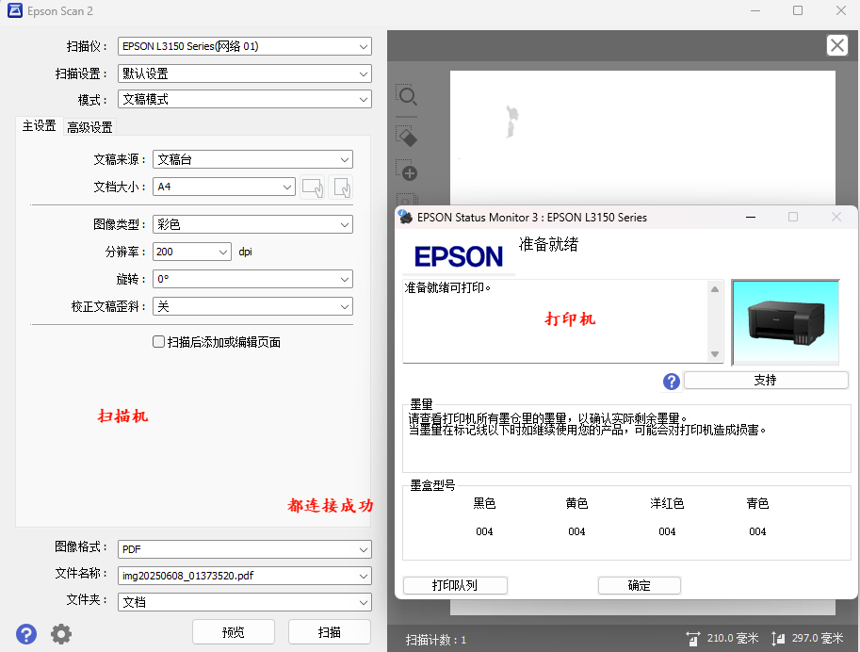Screen dimensions: 860x652
Task: Open Epson Scan 2 configuration gear icon
Action: coord(61,634)
